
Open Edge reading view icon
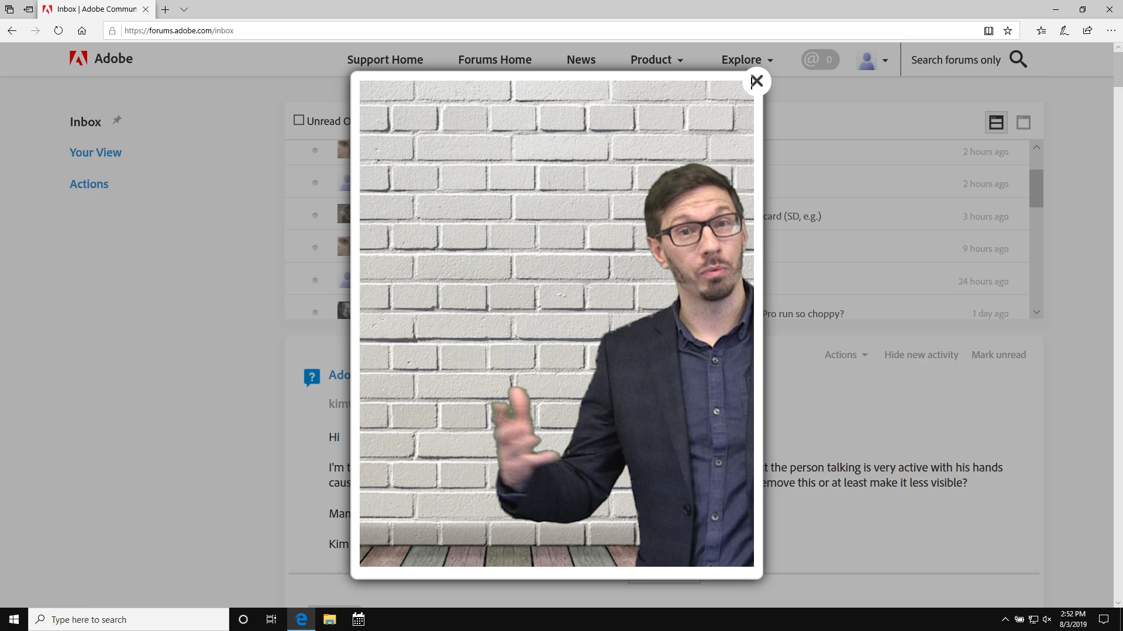coord(988,31)
